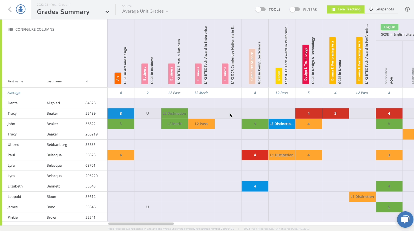The image size is (414, 231).
Task: Click the help question mark icon
Action: [x=407, y=9]
